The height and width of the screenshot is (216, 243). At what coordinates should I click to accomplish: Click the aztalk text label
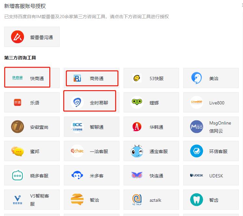pyautogui.click(x=155, y=200)
